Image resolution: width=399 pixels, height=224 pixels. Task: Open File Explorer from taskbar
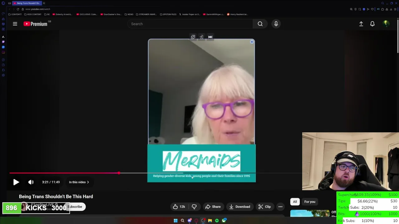(210, 221)
